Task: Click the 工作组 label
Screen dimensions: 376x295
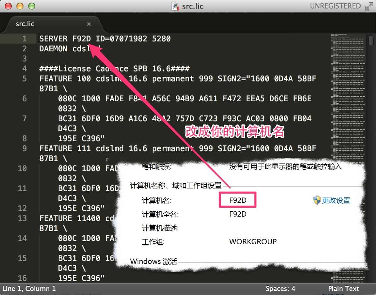Action: [x=153, y=242]
